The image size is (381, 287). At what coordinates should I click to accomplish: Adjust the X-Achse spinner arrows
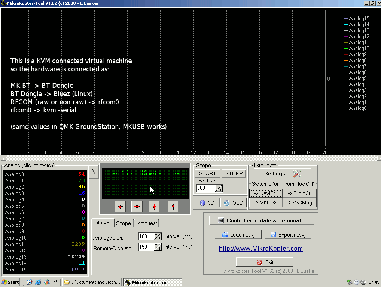pyautogui.click(x=219, y=188)
